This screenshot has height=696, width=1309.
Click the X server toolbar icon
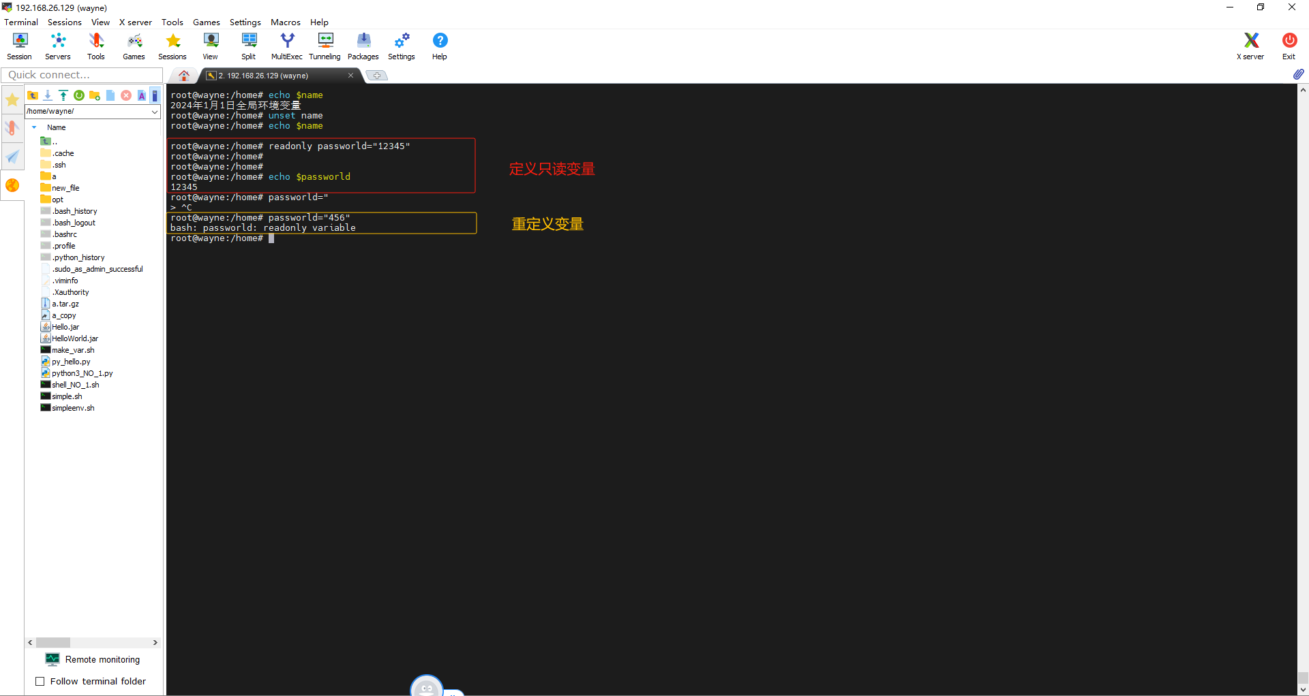pyautogui.click(x=1250, y=46)
